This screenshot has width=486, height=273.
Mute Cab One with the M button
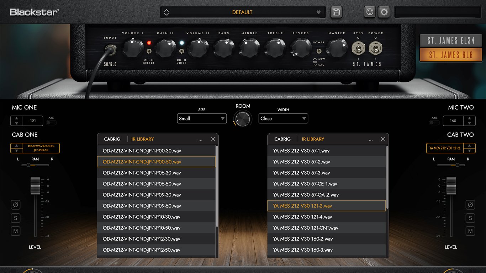(x=16, y=231)
